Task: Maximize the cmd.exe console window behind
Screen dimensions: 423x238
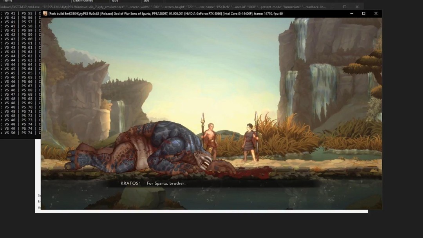Action: click(345, 7)
